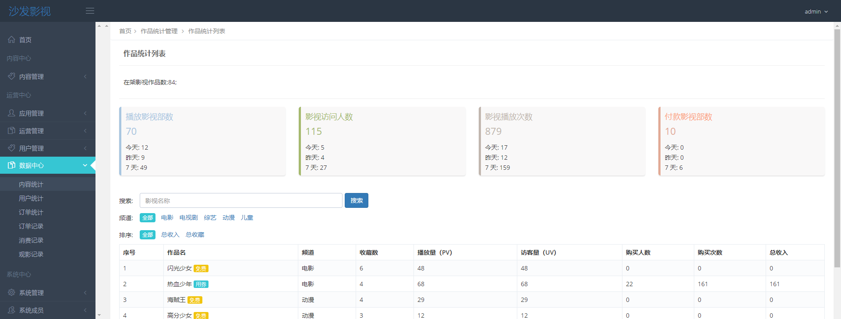
Task: Expand the 用户管理 menu arrow
Action: (85, 148)
